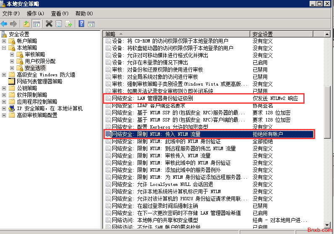334x234 pixels.
Task: Click the value 拒绝所有帐户
Action: pyautogui.click(x=268, y=134)
